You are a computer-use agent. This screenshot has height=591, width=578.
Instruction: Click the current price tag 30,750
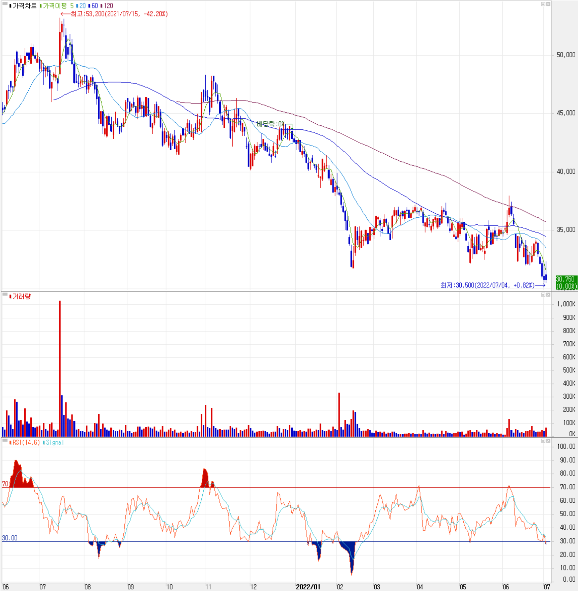pos(566,282)
